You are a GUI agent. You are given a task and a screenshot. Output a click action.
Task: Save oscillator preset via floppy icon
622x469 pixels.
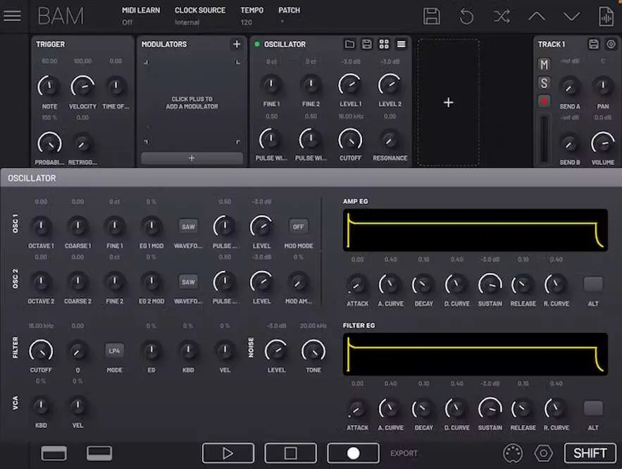tap(367, 44)
